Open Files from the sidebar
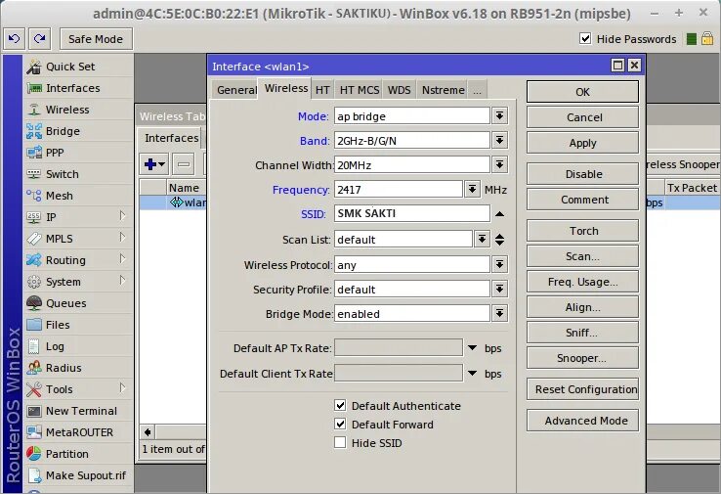 tap(58, 325)
